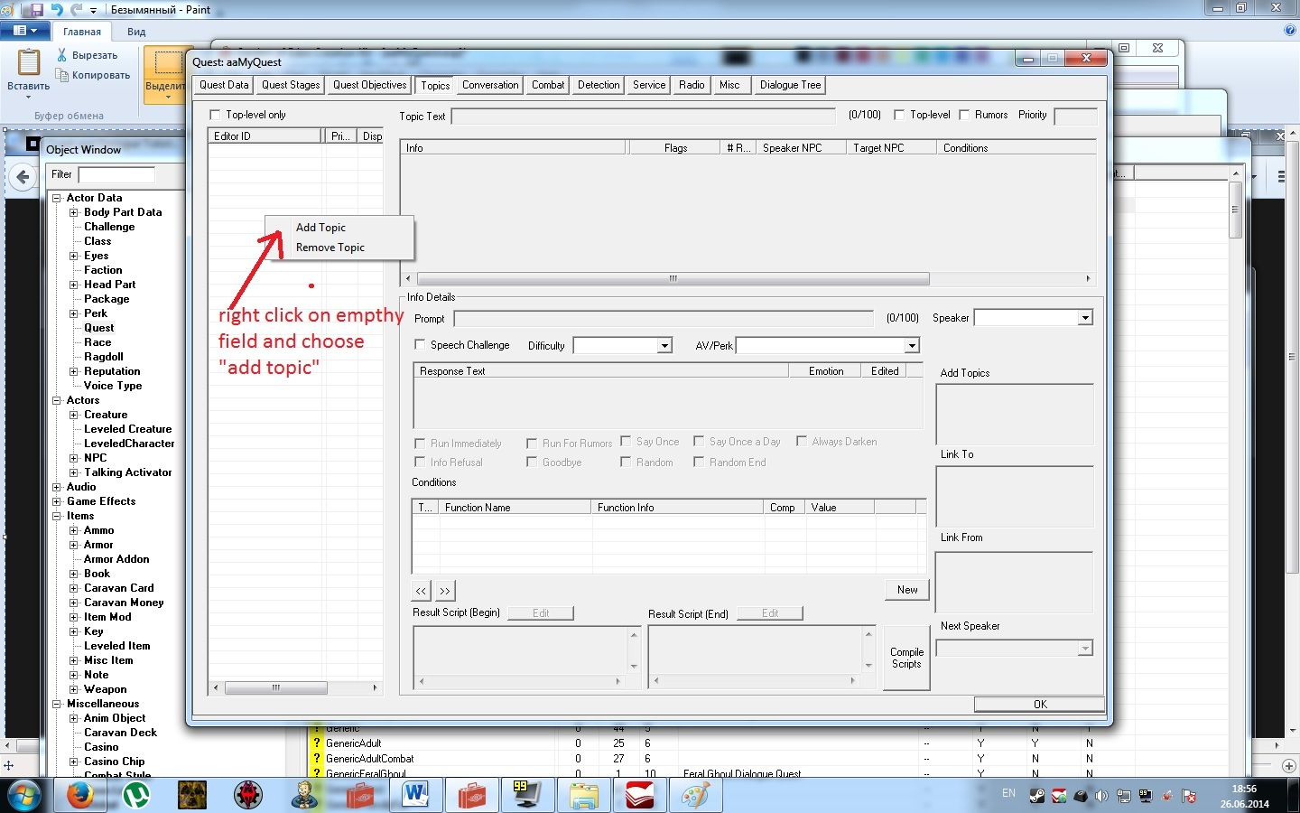Enable the Top-level only checkbox
Image resolution: width=1300 pixels, height=813 pixels.
click(215, 115)
